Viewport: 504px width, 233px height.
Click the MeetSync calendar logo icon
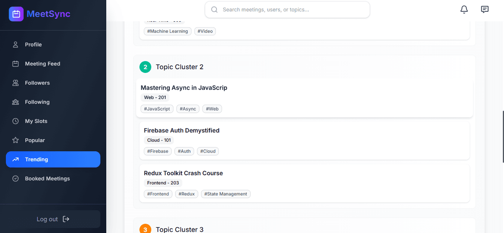[16, 14]
